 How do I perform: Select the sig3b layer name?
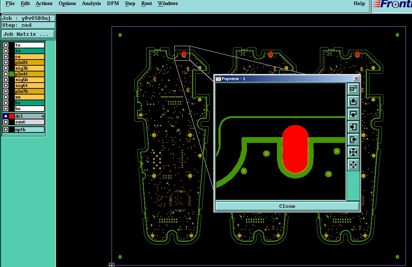[x=30, y=68]
